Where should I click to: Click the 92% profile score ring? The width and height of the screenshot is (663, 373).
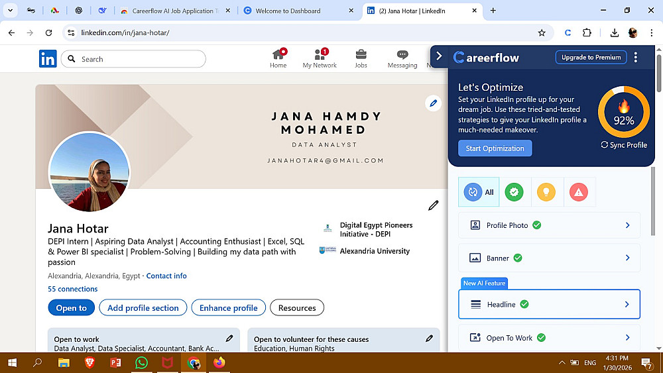[624, 112]
